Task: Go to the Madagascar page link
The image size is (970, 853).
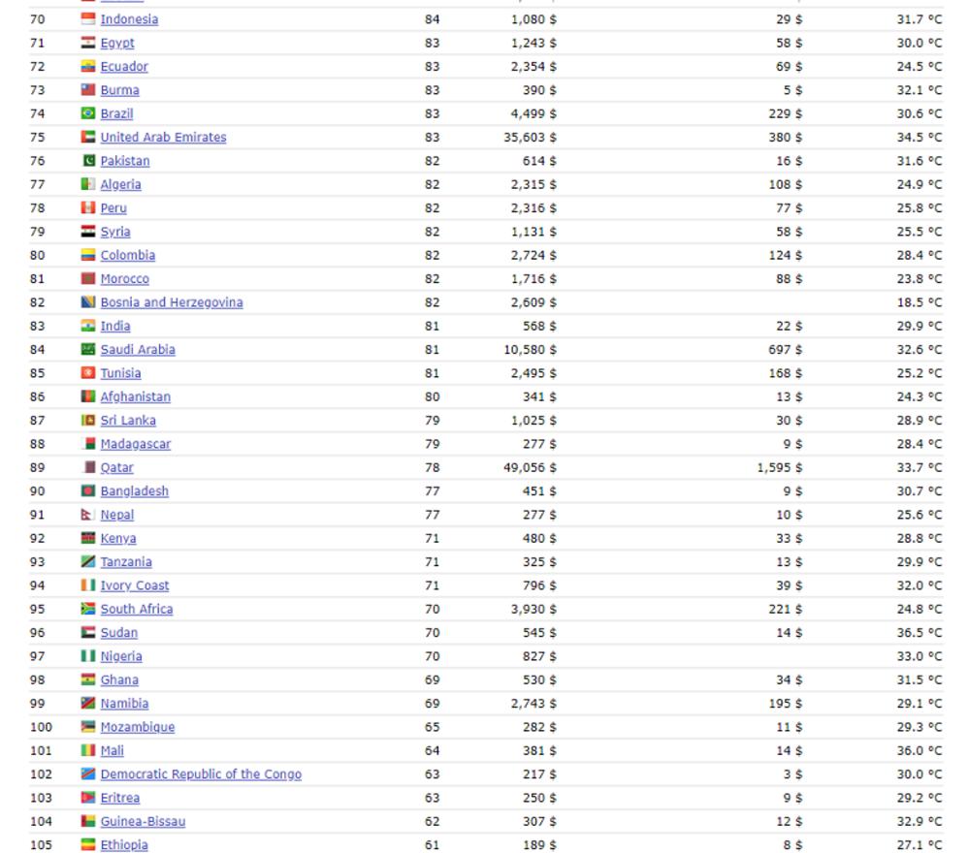Action: (136, 444)
